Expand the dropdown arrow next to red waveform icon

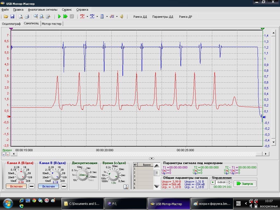click(x=87, y=17)
